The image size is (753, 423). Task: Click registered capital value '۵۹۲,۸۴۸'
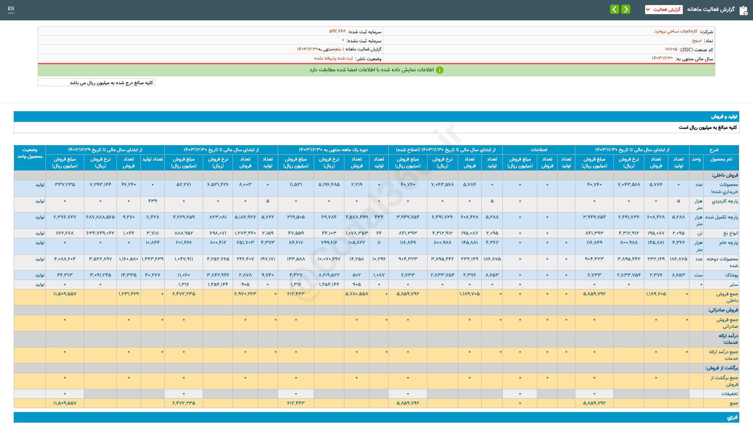tap(337, 31)
